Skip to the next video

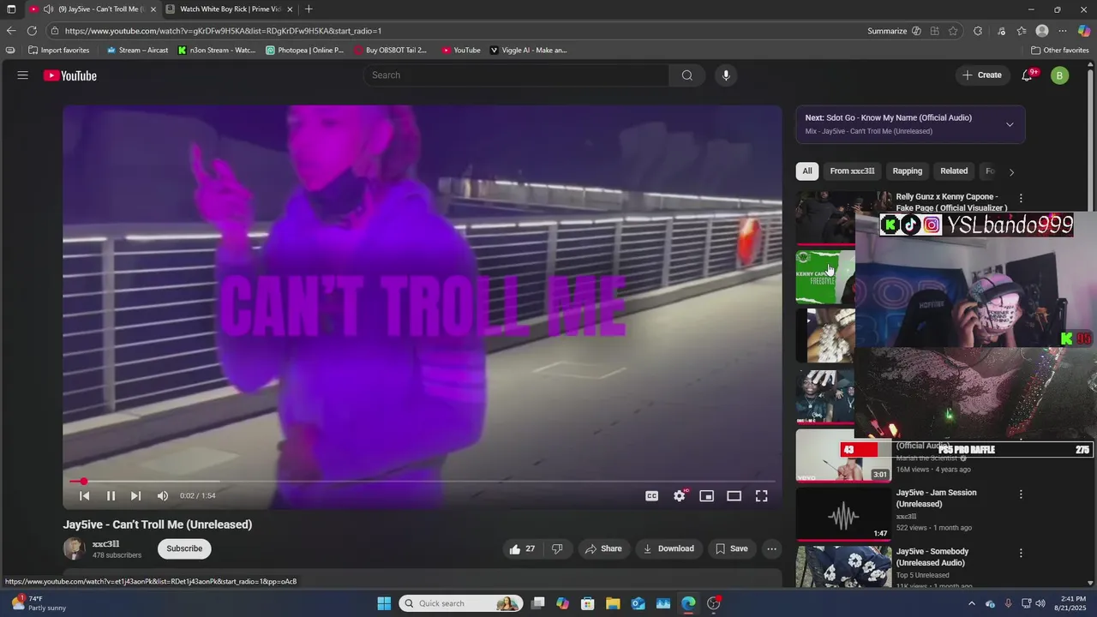tap(135, 495)
